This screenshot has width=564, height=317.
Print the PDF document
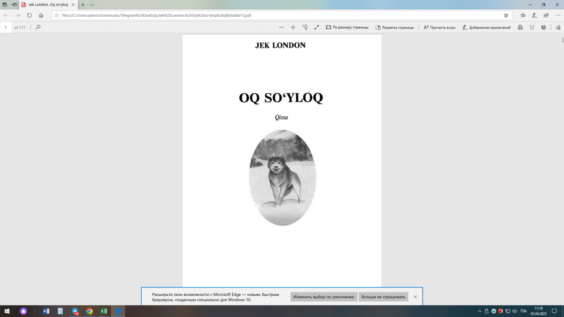[520, 27]
